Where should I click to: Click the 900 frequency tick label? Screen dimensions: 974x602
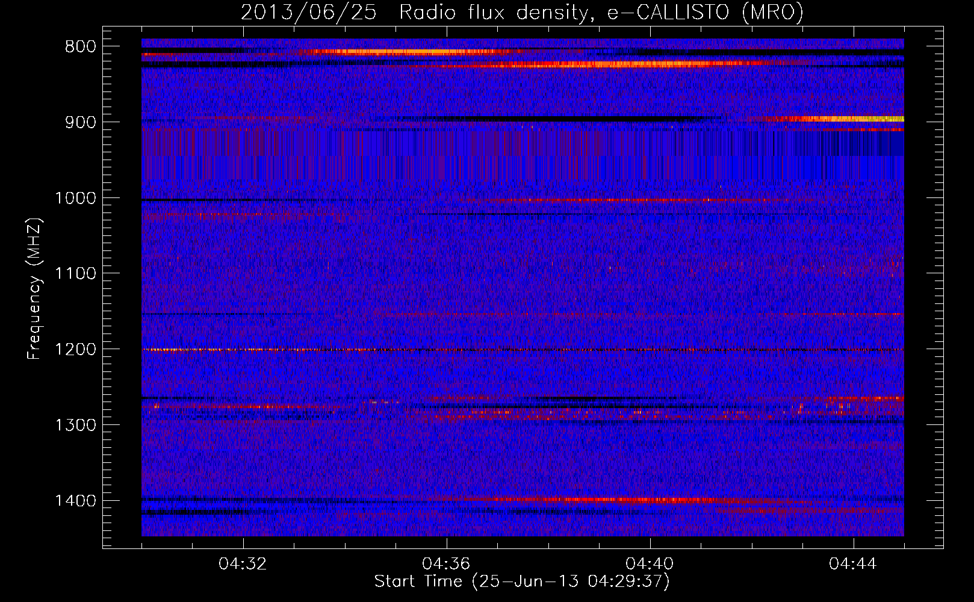point(79,122)
